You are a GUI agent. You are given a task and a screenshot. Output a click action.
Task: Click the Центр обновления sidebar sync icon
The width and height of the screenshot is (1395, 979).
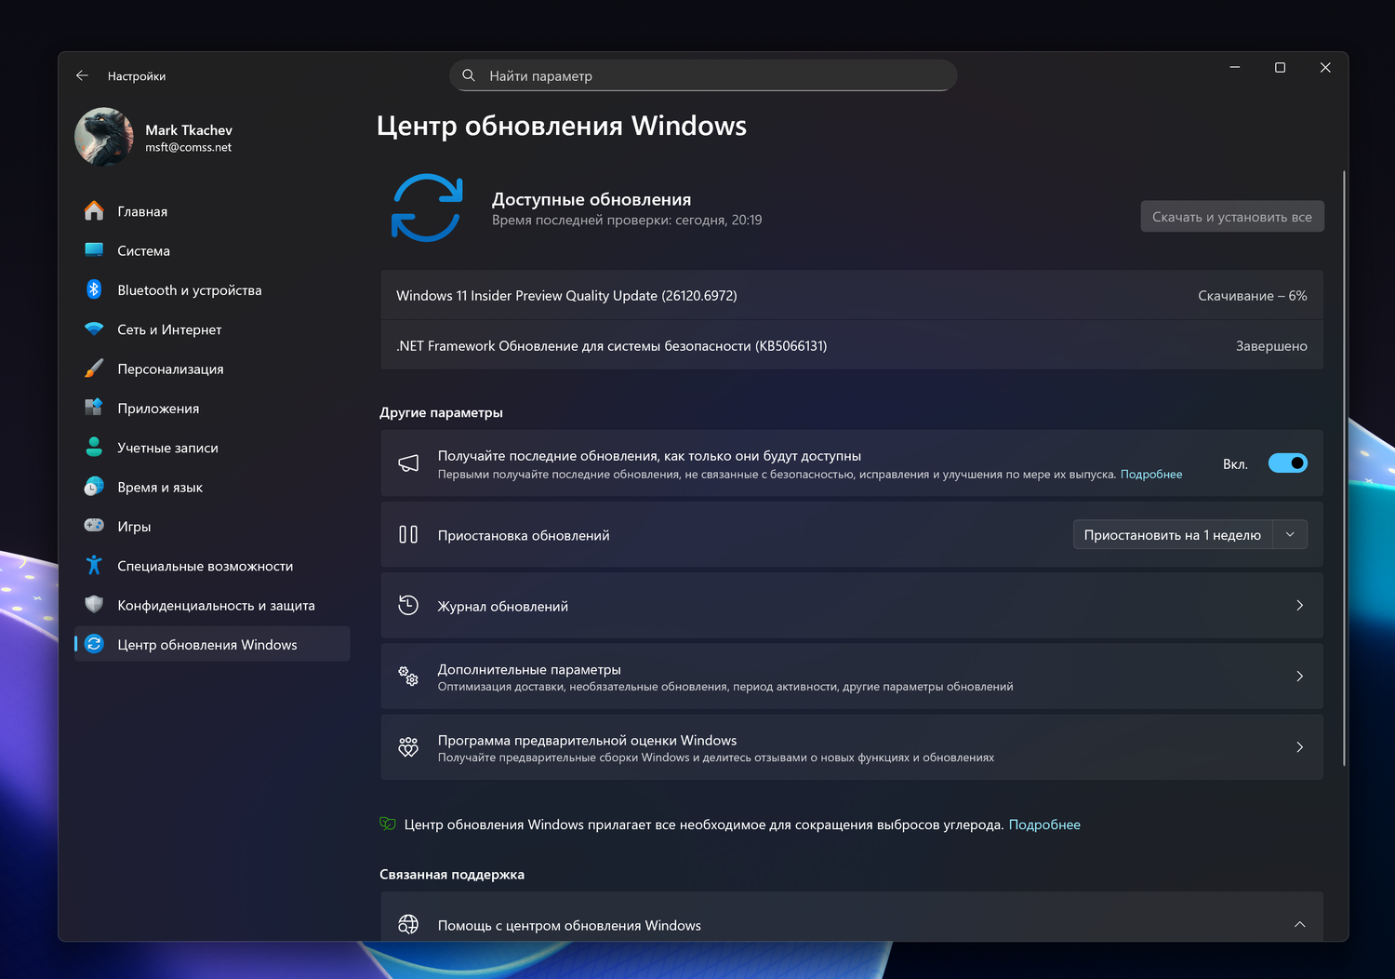tap(94, 644)
